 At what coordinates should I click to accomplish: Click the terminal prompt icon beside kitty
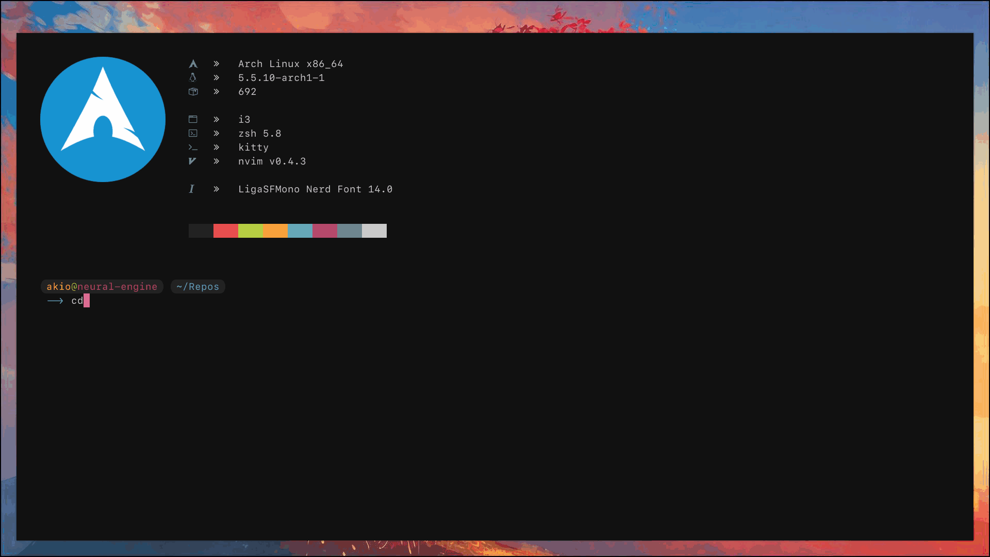point(193,148)
